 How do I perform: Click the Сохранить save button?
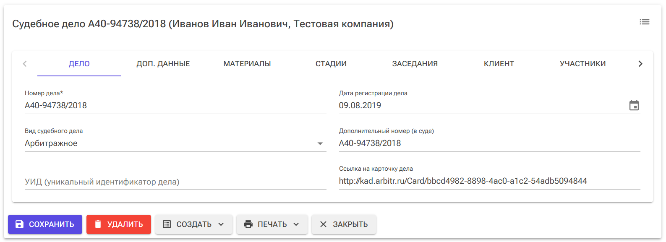click(x=45, y=224)
